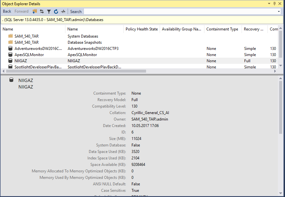Go up one level with folder icon

[x=35, y=11]
